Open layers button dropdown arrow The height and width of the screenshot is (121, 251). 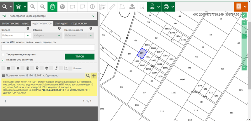[25, 7]
